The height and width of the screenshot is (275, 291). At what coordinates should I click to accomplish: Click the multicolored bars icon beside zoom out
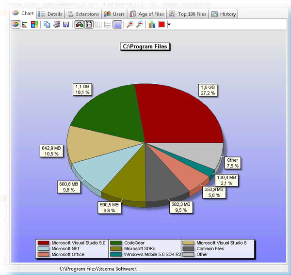click(152, 25)
